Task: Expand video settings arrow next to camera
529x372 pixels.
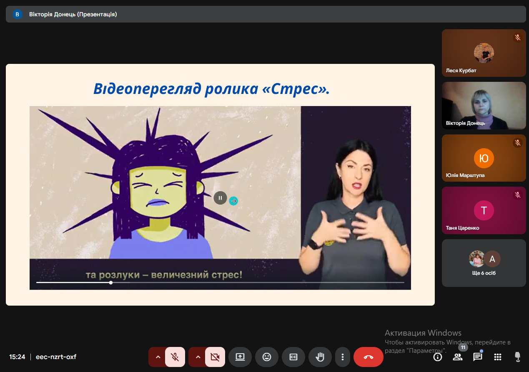Action: pyautogui.click(x=198, y=357)
